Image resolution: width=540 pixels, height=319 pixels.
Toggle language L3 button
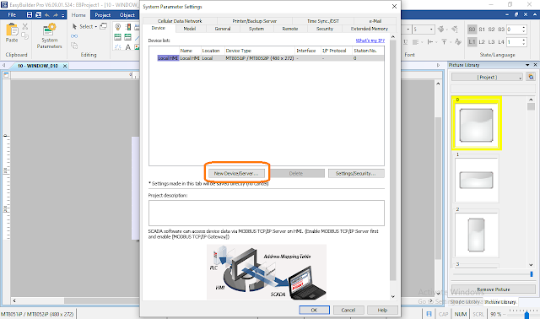click(491, 42)
